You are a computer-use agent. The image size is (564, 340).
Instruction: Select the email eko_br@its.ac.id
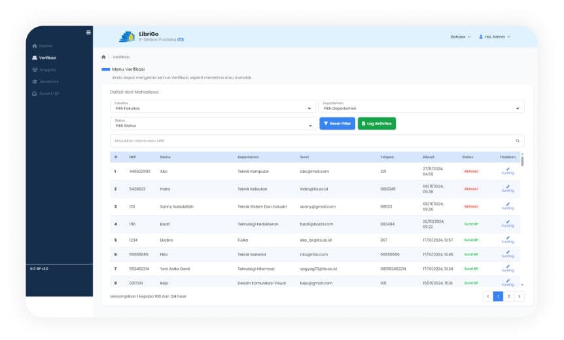315,240
